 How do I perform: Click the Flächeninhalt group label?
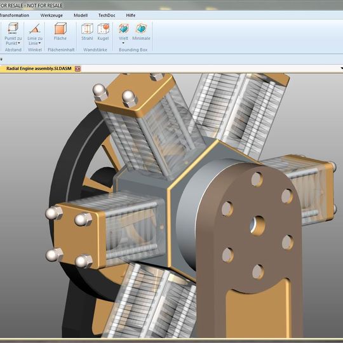point(61,50)
